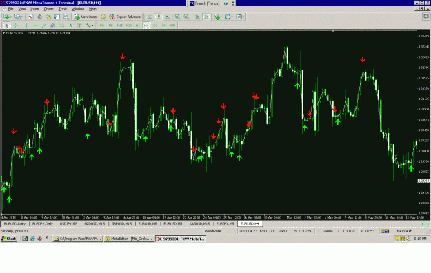The width and height of the screenshot is (431, 273).
Task: Switch chart to line chart mode
Action: coord(168,17)
